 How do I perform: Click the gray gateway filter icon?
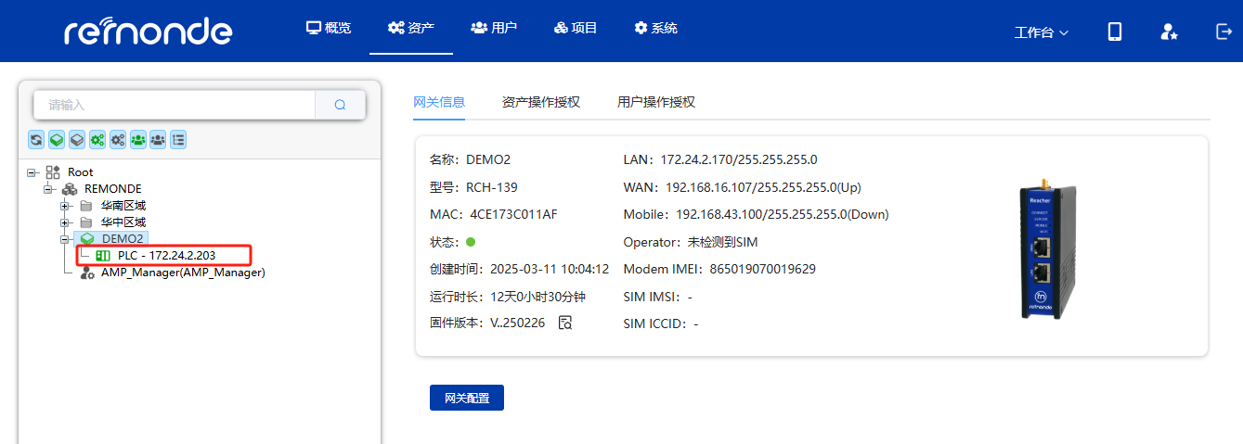pos(77,139)
